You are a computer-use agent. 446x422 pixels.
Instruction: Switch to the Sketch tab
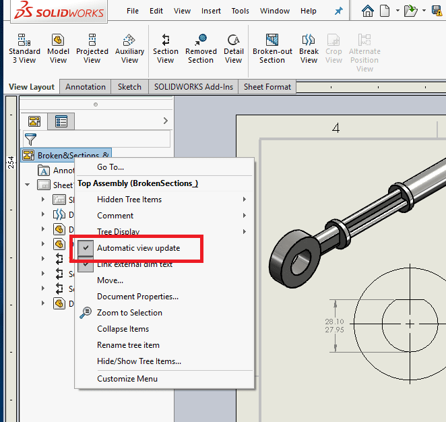(x=129, y=87)
